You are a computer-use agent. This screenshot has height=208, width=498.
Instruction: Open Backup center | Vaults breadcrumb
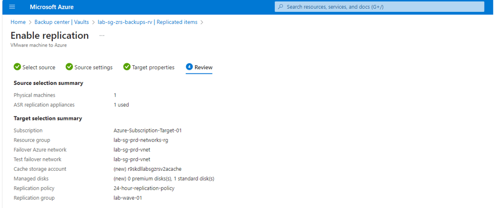tap(62, 22)
